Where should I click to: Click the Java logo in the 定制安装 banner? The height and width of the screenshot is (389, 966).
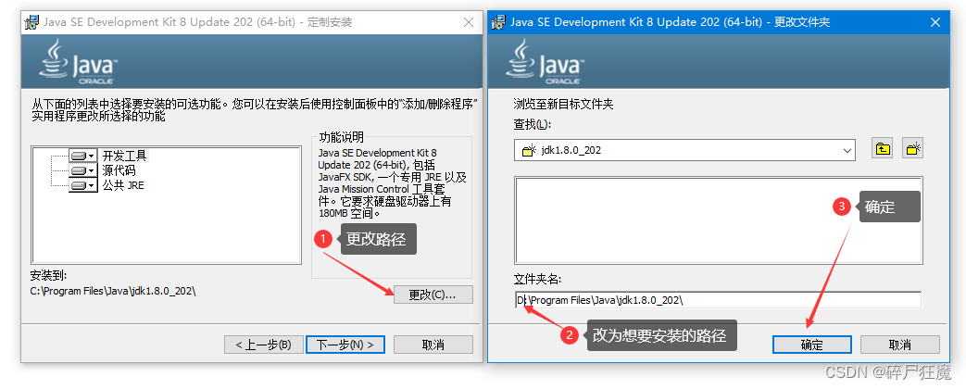tap(78, 62)
